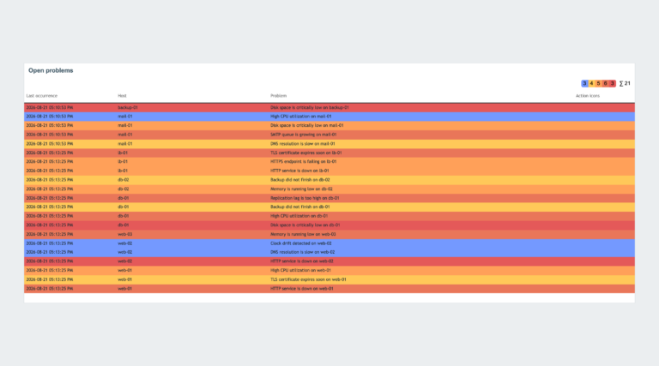
Task: Open problem HTTP service is down on lb-01
Action: 299,171
